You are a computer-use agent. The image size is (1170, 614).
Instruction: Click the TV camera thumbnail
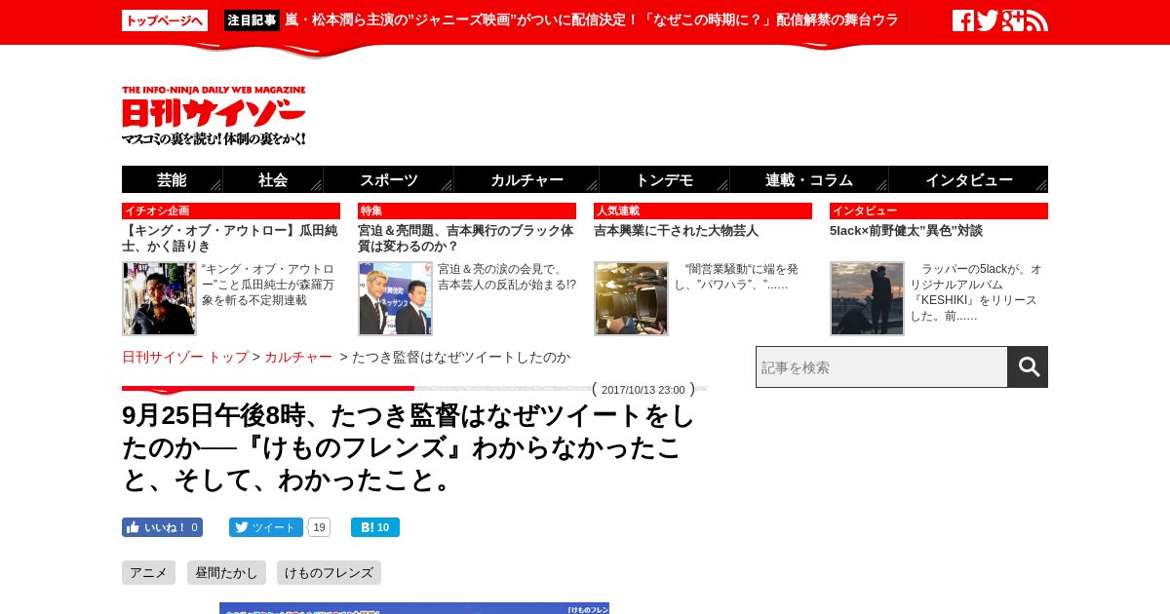(x=631, y=298)
